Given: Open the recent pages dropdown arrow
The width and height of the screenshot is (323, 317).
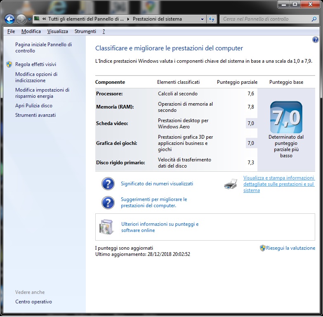Looking at the screenshot, I should [29, 19].
